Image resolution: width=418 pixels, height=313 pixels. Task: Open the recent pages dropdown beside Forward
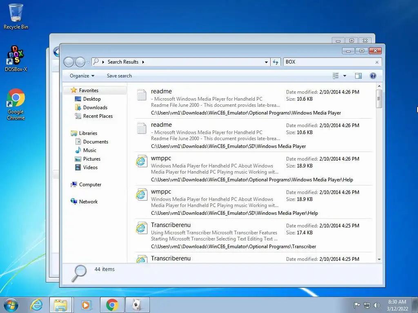pos(88,62)
